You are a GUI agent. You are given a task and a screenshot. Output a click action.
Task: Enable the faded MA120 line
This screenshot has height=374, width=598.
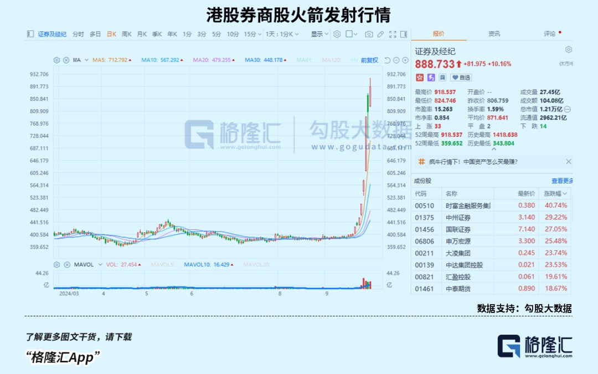click(332, 60)
